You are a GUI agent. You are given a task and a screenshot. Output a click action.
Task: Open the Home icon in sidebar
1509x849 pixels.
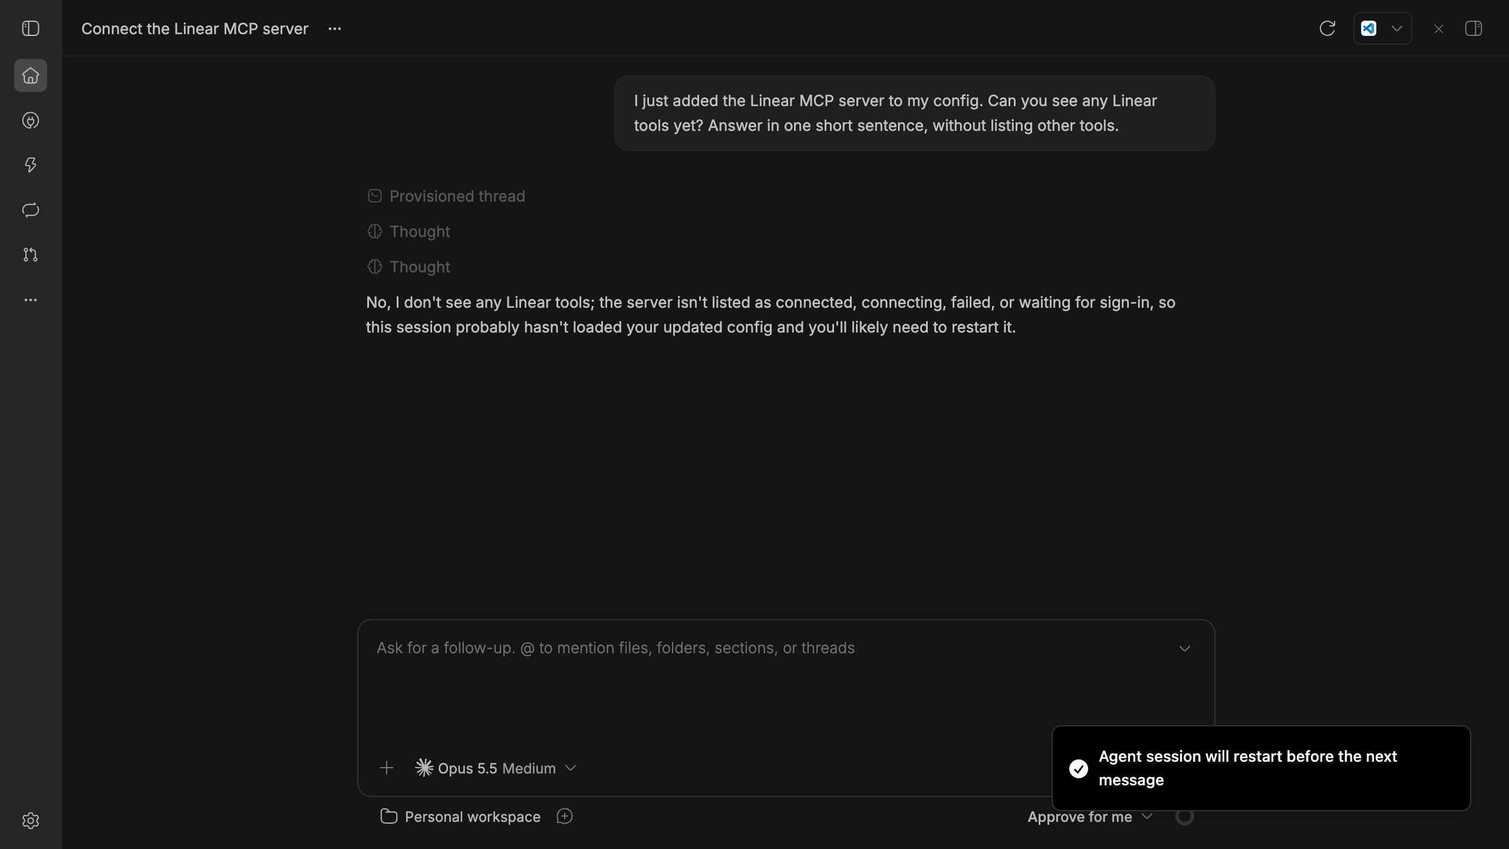tap(31, 75)
